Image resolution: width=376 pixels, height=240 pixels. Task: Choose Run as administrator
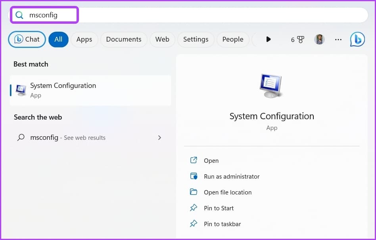pos(272,176)
